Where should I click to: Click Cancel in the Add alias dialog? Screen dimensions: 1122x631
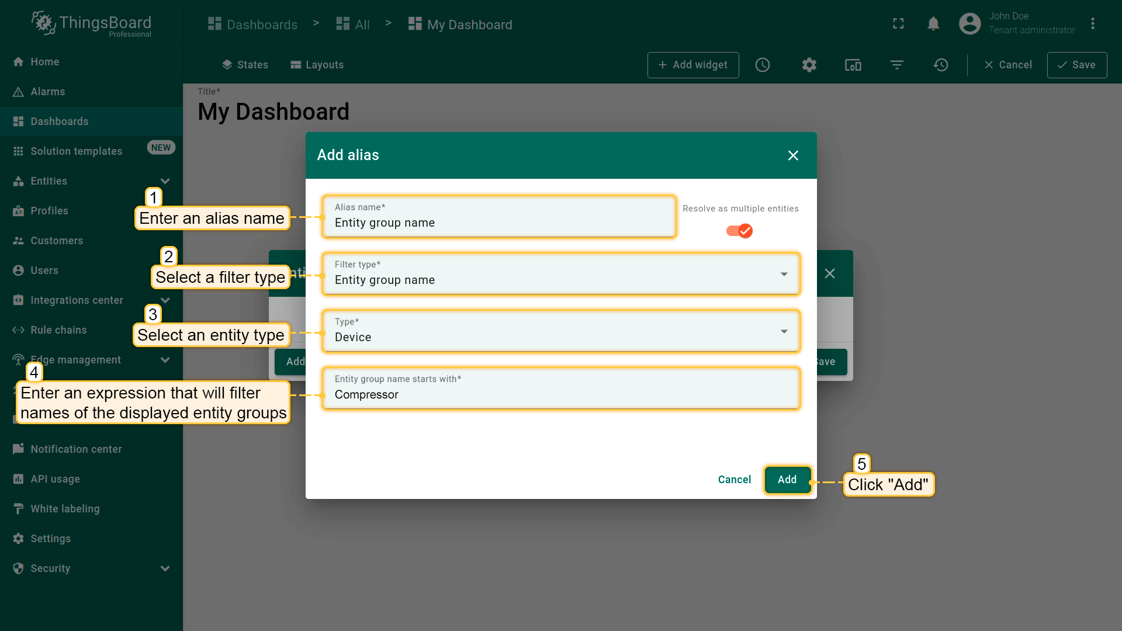click(734, 480)
